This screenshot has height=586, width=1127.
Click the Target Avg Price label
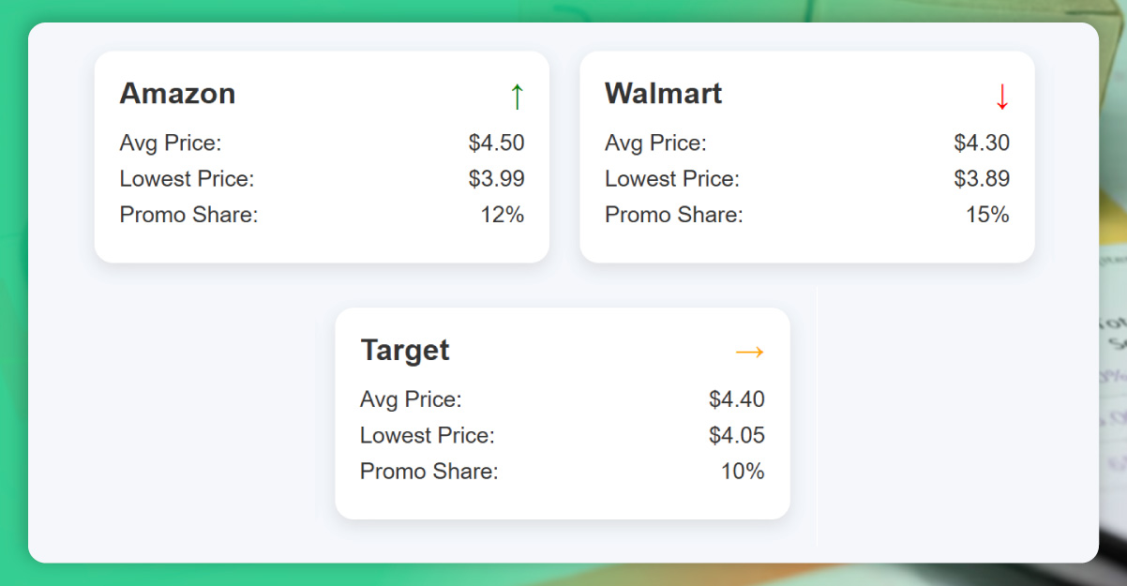pos(411,398)
